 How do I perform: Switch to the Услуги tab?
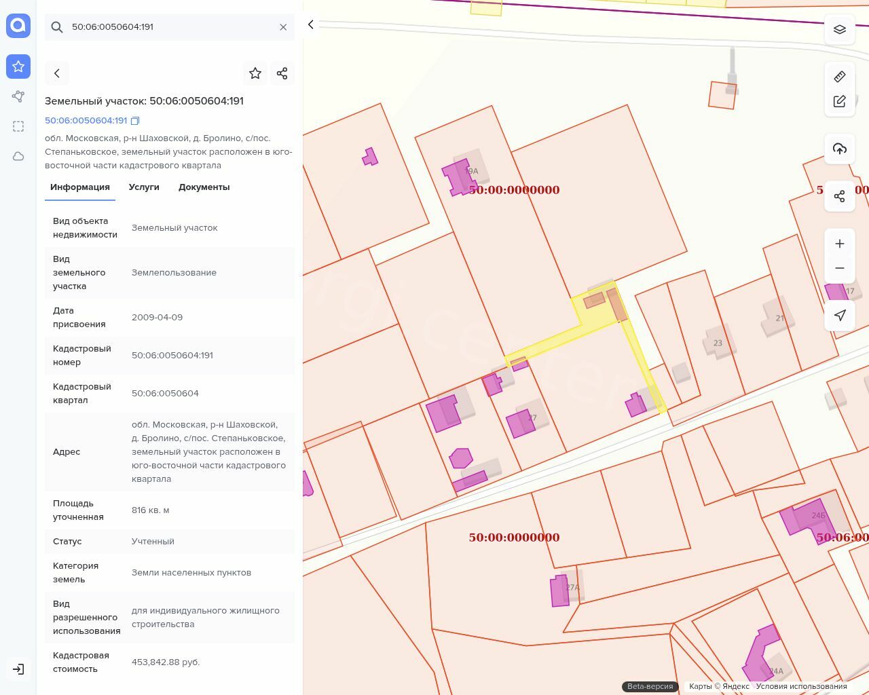144,187
